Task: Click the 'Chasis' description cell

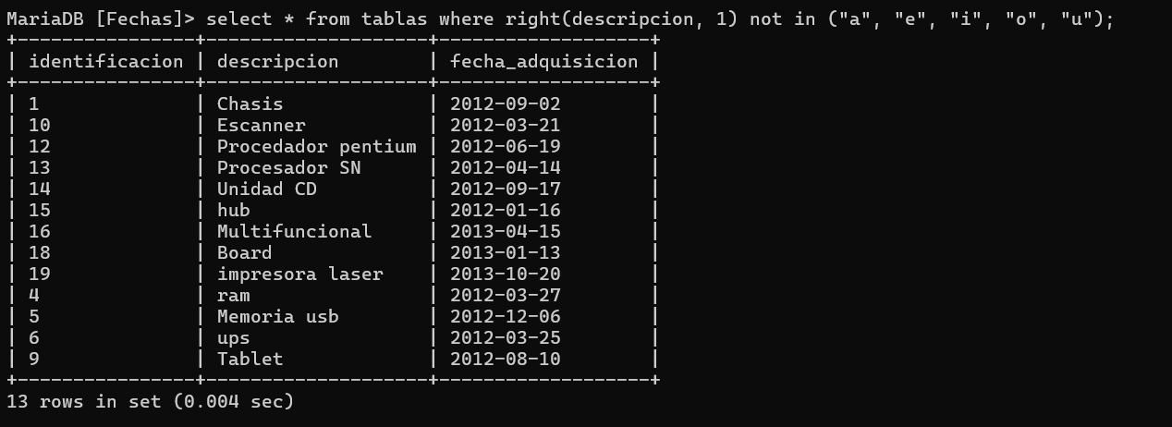Action: pyautogui.click(x=250, y=104)
